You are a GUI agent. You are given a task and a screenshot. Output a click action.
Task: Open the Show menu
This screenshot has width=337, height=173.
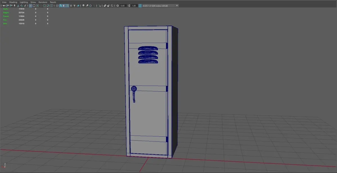(x=33, y=2)
